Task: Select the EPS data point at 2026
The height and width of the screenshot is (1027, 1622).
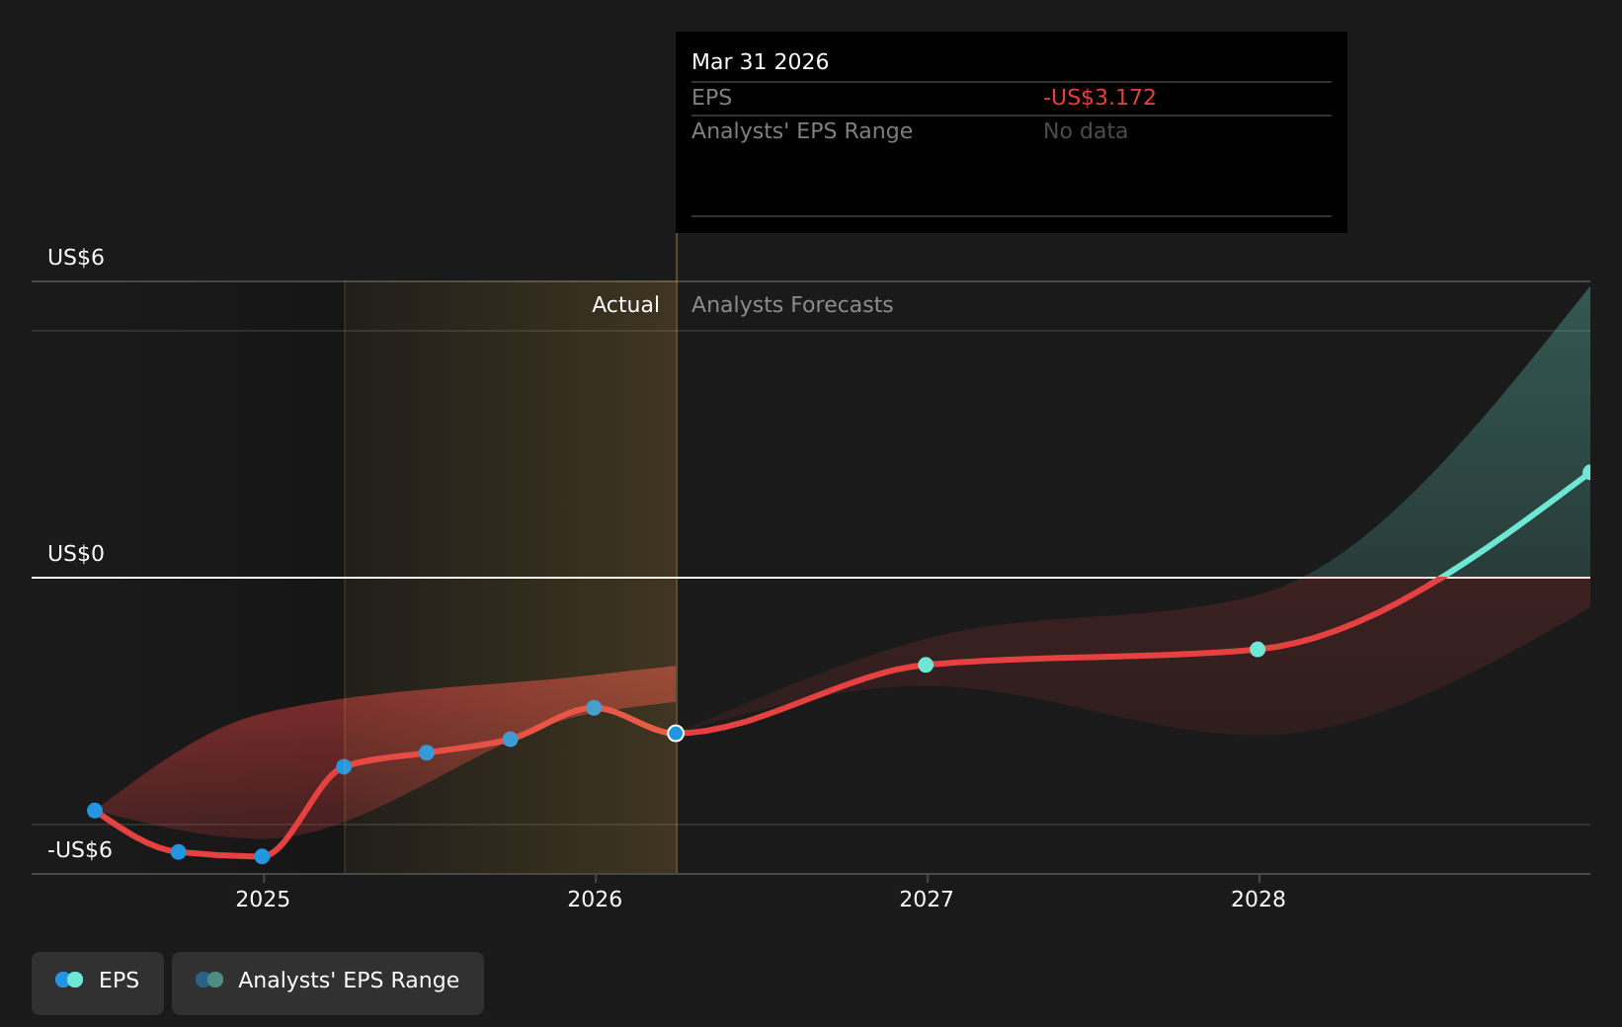Action: 594,707
